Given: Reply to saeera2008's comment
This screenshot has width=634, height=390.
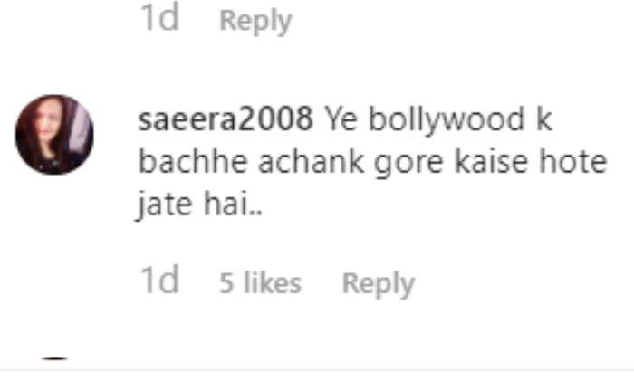Looking at the screenshot, I should [x=379, y=283].
